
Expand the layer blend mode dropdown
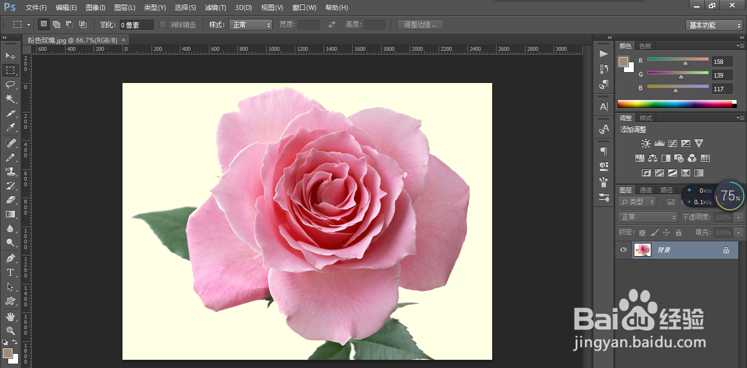pyautogui.click(x=648, y=217)
